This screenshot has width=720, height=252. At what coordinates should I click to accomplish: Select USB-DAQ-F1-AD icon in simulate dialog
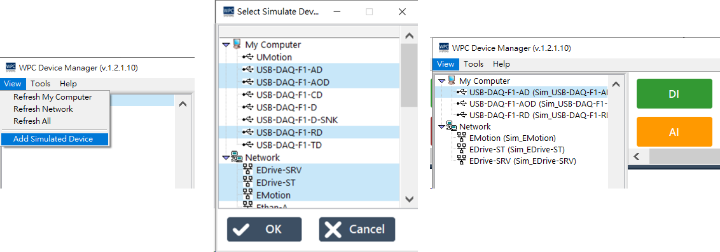tap(247, 70)
